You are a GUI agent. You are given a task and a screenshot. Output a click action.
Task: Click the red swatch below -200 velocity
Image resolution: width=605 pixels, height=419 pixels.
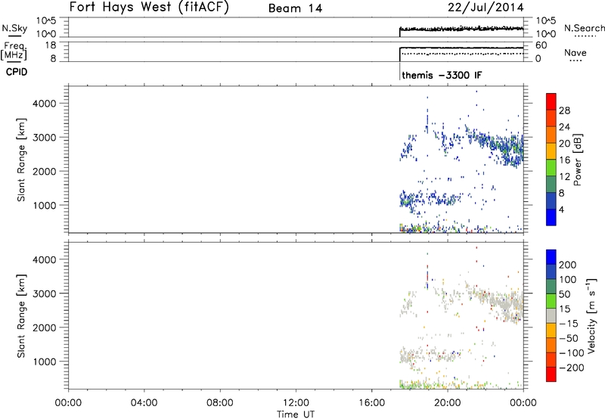pyautogui.click(x=551, y=374)
